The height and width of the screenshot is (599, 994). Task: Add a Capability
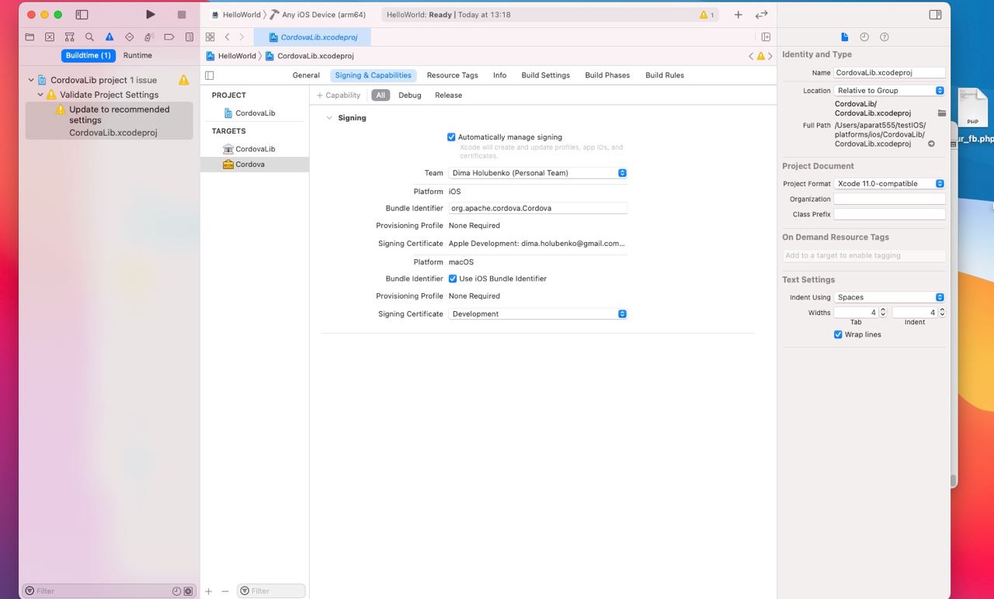coord(339,95)
